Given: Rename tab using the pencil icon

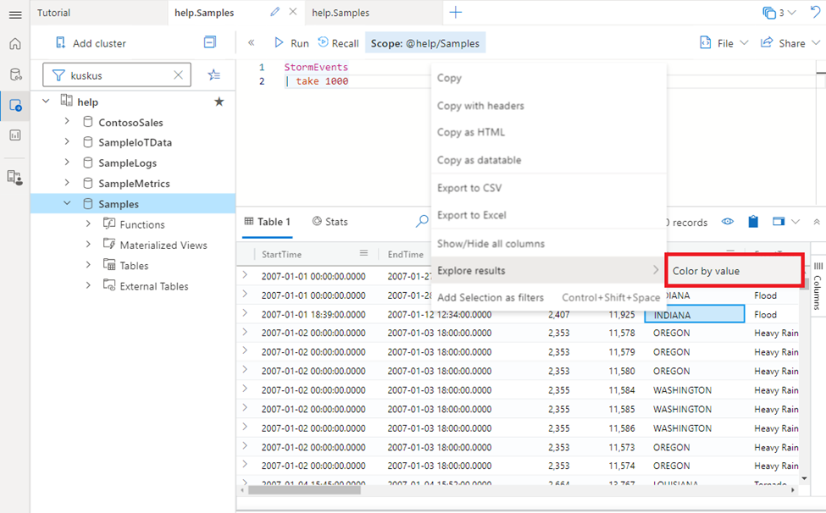Looking at the screenshot, I should pyautogui.click(x=274, y=12).
